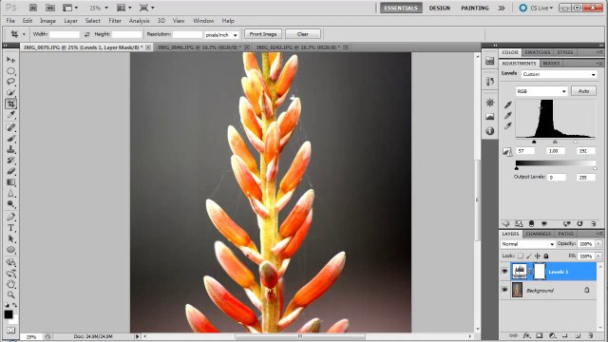Select the Crop tool in the toolbox

point(10,104)
